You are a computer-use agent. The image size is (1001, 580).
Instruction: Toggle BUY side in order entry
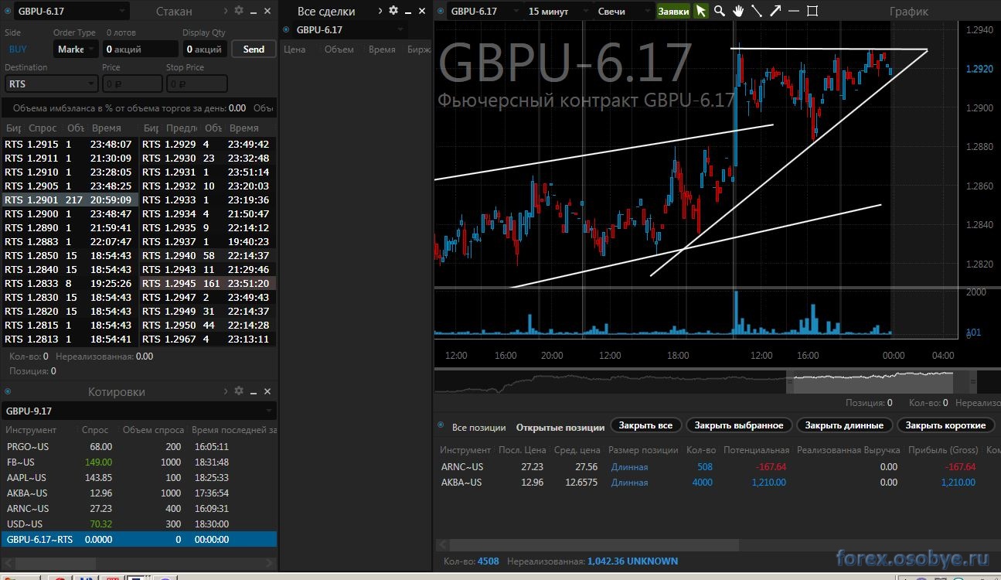pos(19,49)
